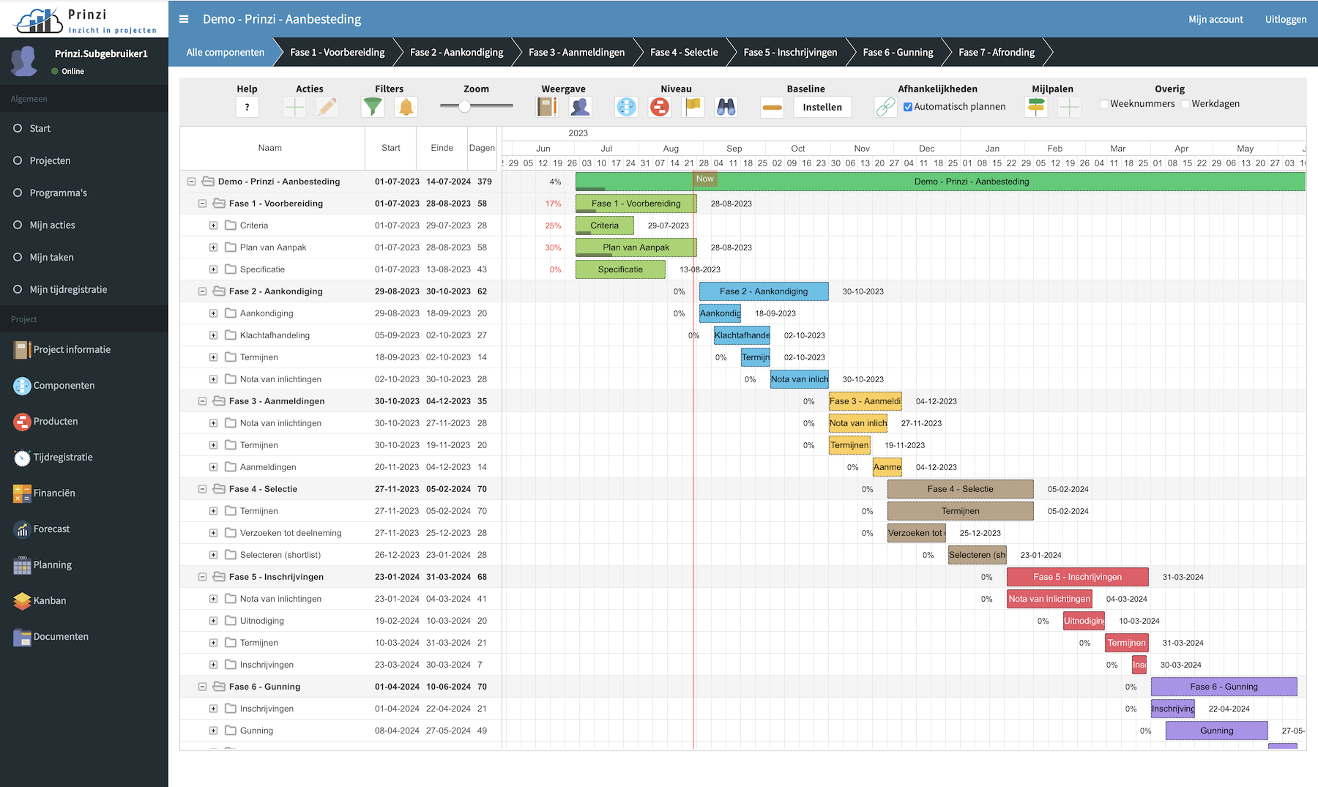Open Mijn account link
Image resolution: width=1318 pixels, height=787 pixels.
[x=1215, y=19]
